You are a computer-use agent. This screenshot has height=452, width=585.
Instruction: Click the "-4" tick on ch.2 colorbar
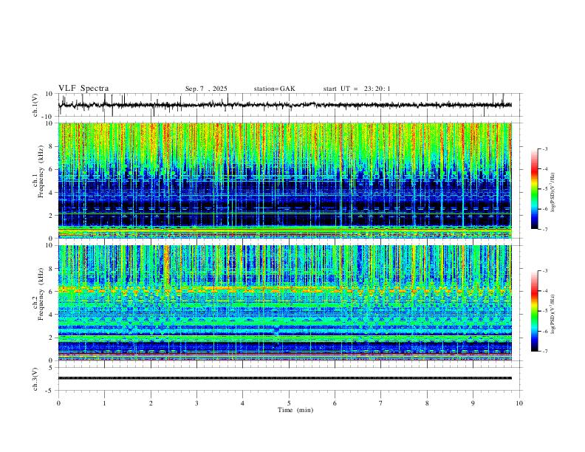point(545,291)
